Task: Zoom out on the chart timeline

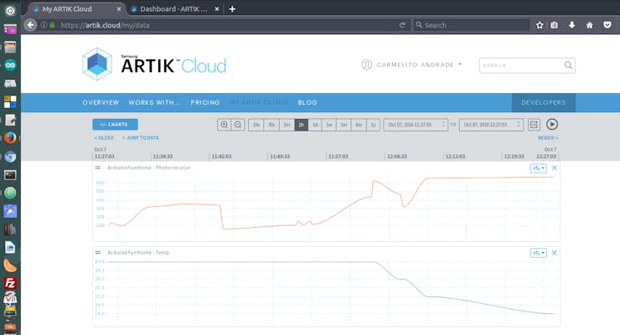Action: pos(238,125)
